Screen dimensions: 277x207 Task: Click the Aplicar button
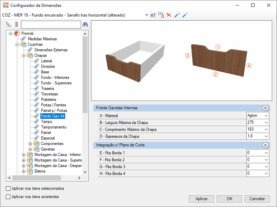pyautogui.click(x=201, y=199)
